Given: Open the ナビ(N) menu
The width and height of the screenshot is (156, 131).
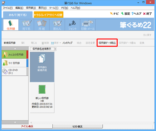Looking at the screenshot, I should click(65, 8).
